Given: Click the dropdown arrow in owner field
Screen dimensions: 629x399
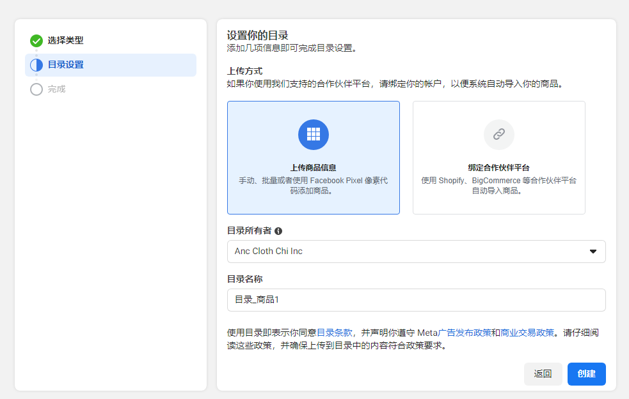Looking at the screenshot, I should tap(593, 252).
